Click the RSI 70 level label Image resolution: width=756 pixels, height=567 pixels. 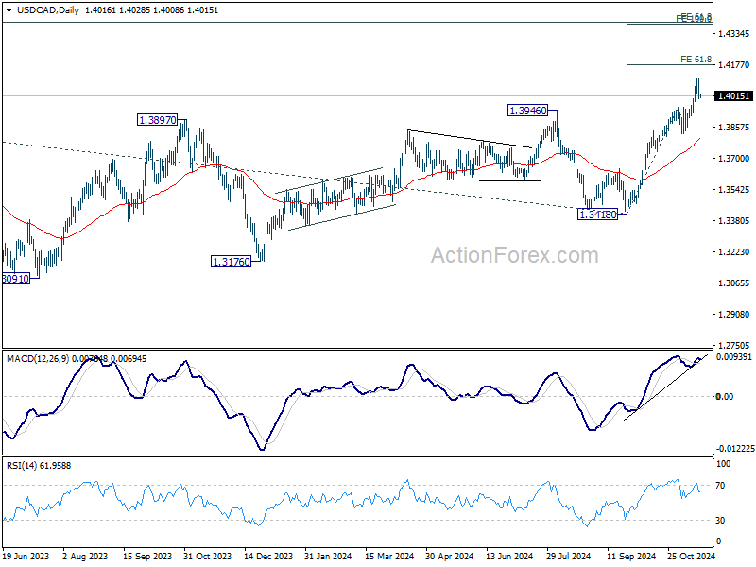pos(720,486)
